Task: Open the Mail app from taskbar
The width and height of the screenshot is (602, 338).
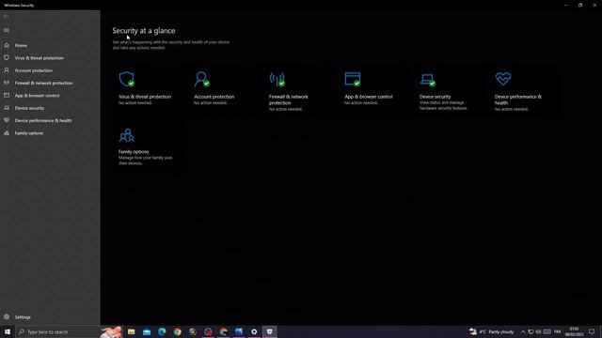Action: click(x=147, y=331)
